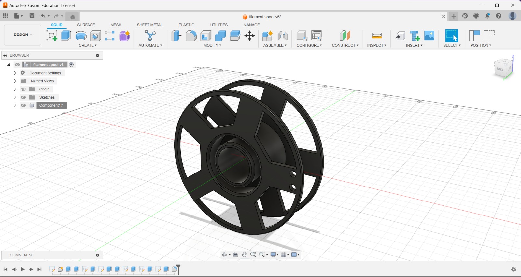
Task: Open the Insert Canvas image tool
Action: [x=429, y=35]
